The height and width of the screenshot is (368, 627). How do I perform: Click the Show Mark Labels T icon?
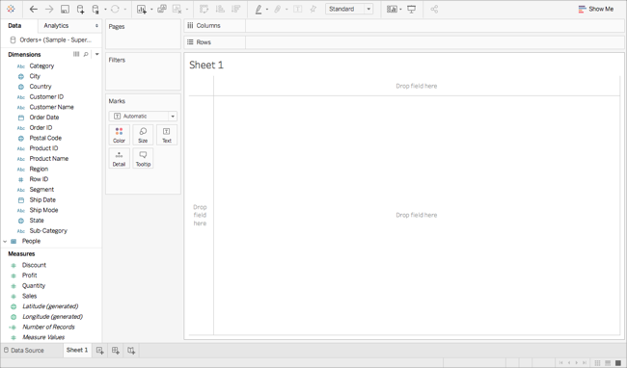[x=297, y=9]
